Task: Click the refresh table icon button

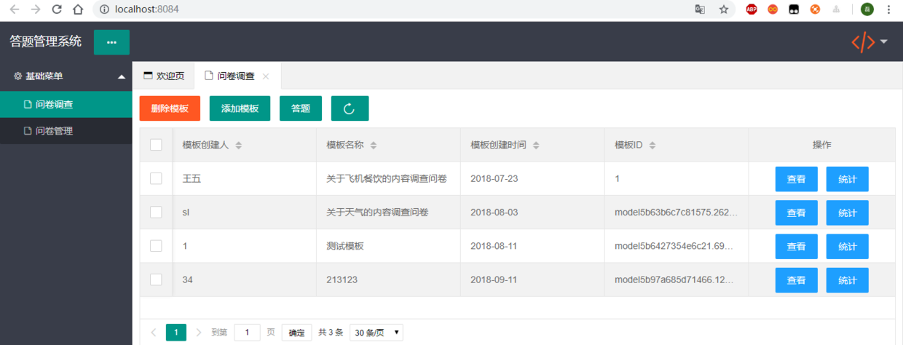Action: coord(350,108)
